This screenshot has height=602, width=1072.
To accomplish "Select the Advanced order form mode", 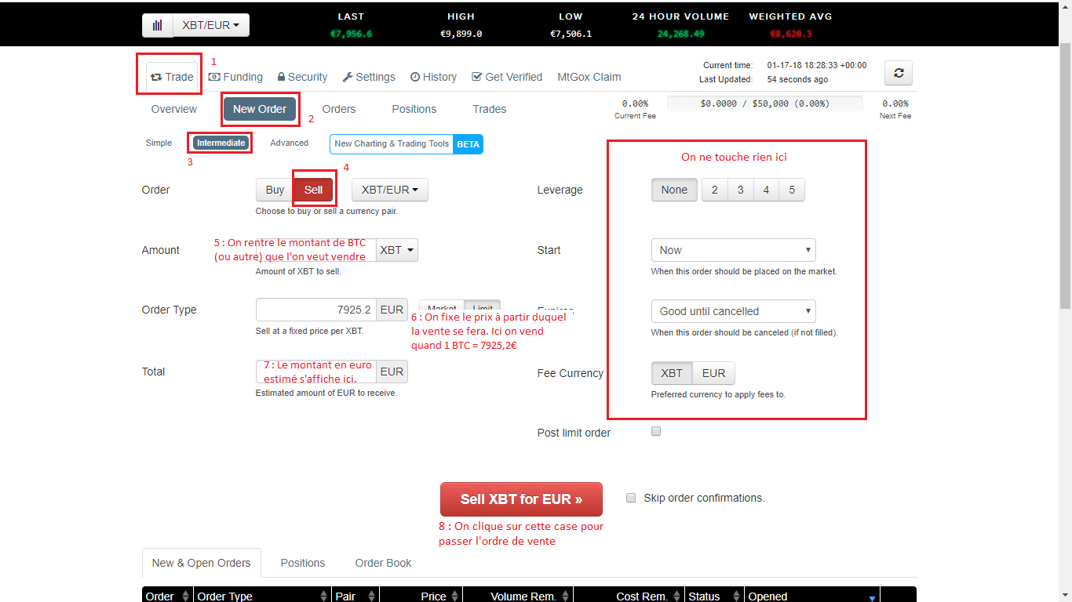I will 290,143.
